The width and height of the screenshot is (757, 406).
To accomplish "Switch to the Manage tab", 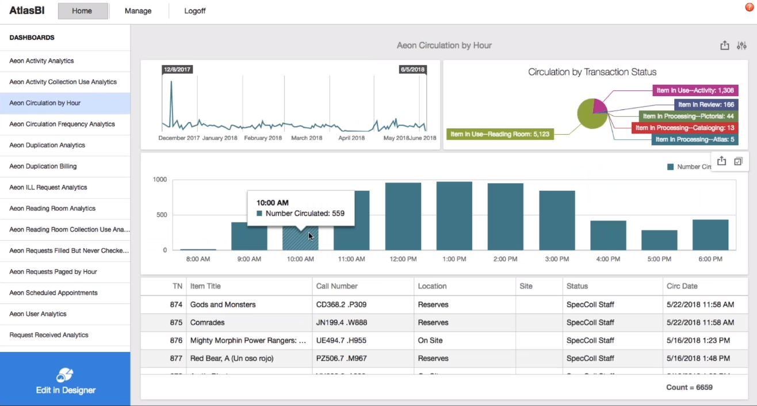I will point(137,10).
